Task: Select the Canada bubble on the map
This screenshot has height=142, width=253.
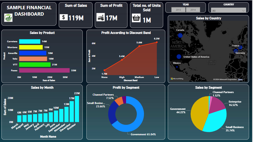Action: 180,35
